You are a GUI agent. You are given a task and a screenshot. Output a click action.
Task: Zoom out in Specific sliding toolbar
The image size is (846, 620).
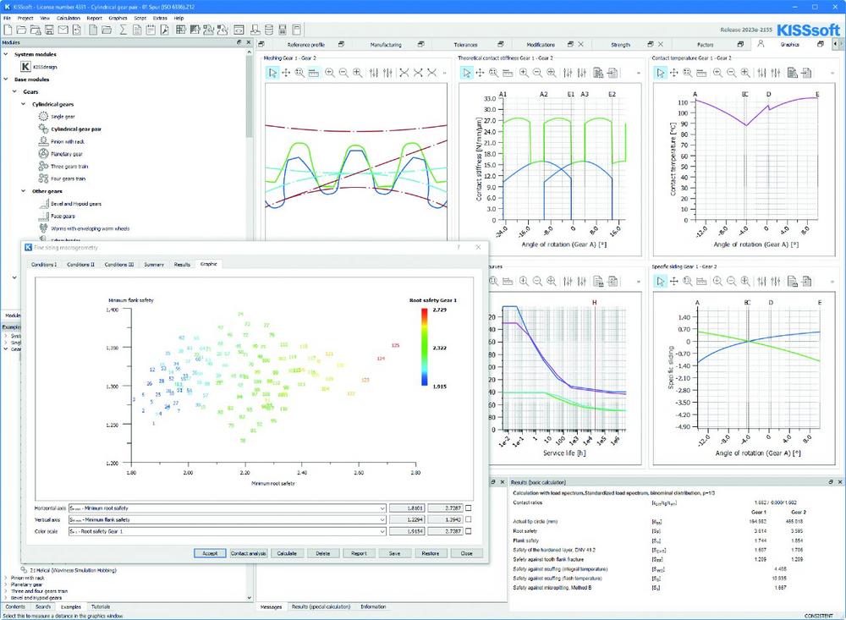(x=731, y=281)
